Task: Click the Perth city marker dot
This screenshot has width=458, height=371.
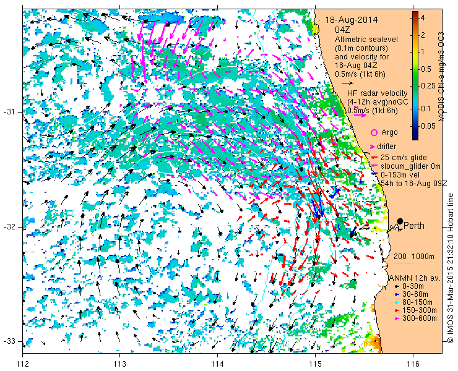Action: pos(400,221)
